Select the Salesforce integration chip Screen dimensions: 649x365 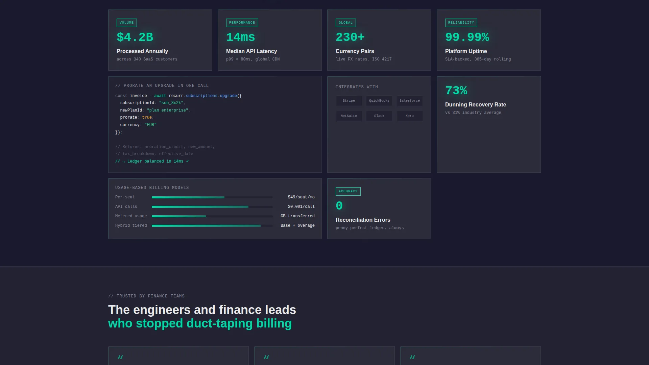pyautogui.click(x=409, y=101)
